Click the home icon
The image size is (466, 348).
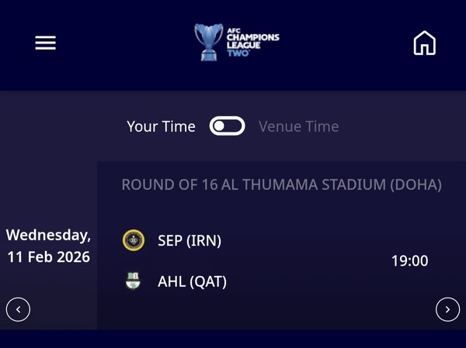(x=424, y=43)
